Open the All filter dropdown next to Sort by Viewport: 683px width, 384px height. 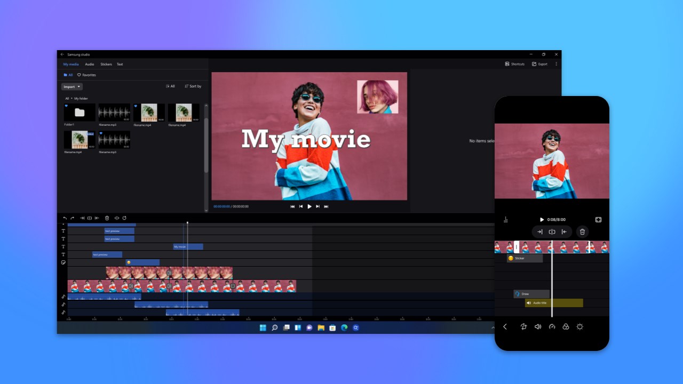[170, 86]
